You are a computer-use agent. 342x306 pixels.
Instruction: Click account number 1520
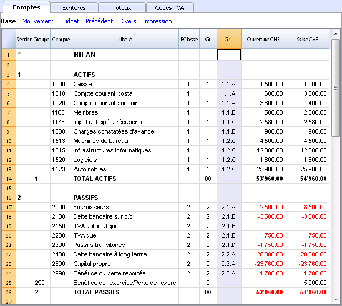click(x=58, y=160)
